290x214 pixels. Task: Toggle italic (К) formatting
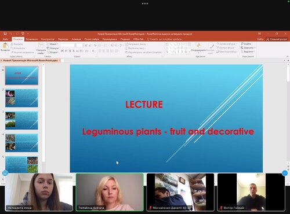[66, 51]
